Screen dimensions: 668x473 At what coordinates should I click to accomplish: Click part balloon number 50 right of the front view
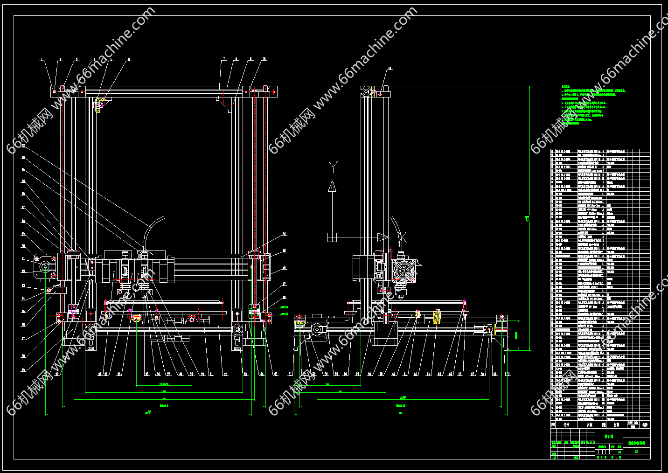[x=284, y=235]
